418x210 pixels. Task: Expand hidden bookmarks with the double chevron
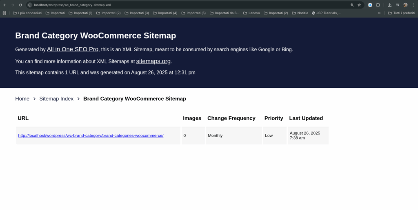tap(379, 13)
